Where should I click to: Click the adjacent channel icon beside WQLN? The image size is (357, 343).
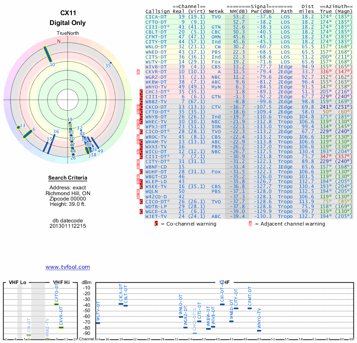pos(138,191)
